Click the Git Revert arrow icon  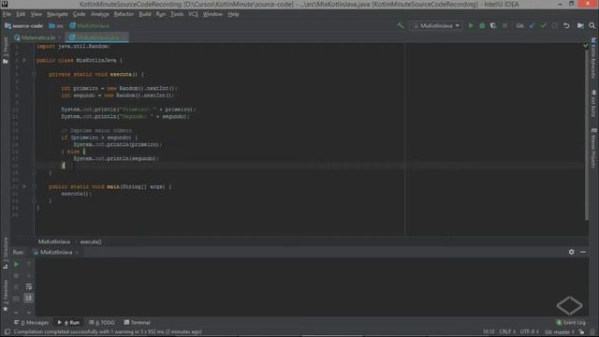pos(566,25)
